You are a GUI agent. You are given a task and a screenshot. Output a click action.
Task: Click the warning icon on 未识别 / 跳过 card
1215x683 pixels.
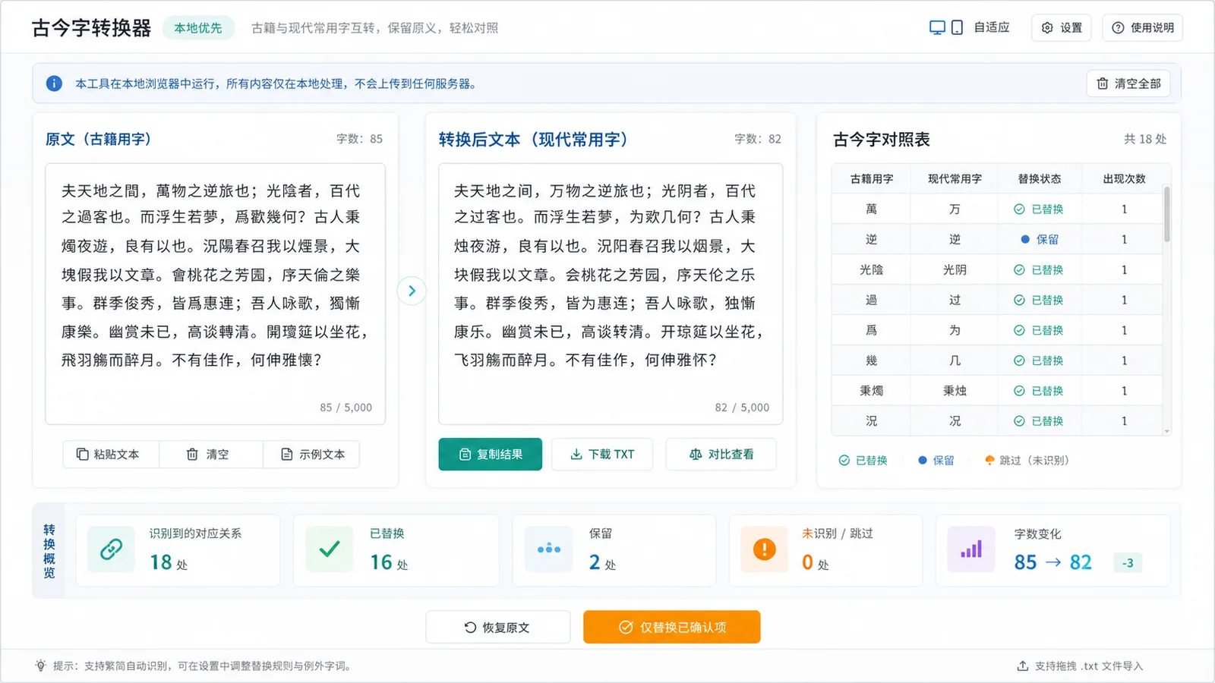pyautogui.click(x=764, y=549)
